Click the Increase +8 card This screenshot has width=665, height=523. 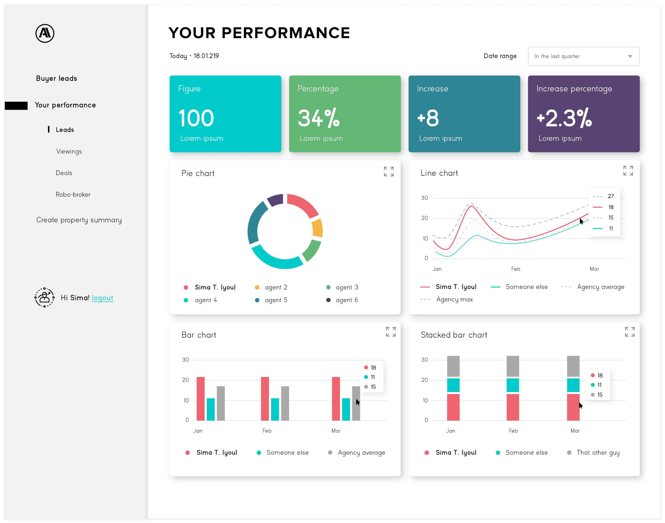[x=464, y=114]
